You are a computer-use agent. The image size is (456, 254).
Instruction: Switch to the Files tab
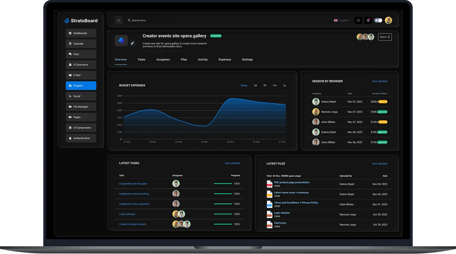coord(184,59)
